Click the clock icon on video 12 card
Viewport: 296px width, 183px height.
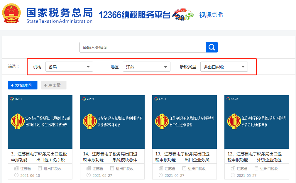pos(233,175)
